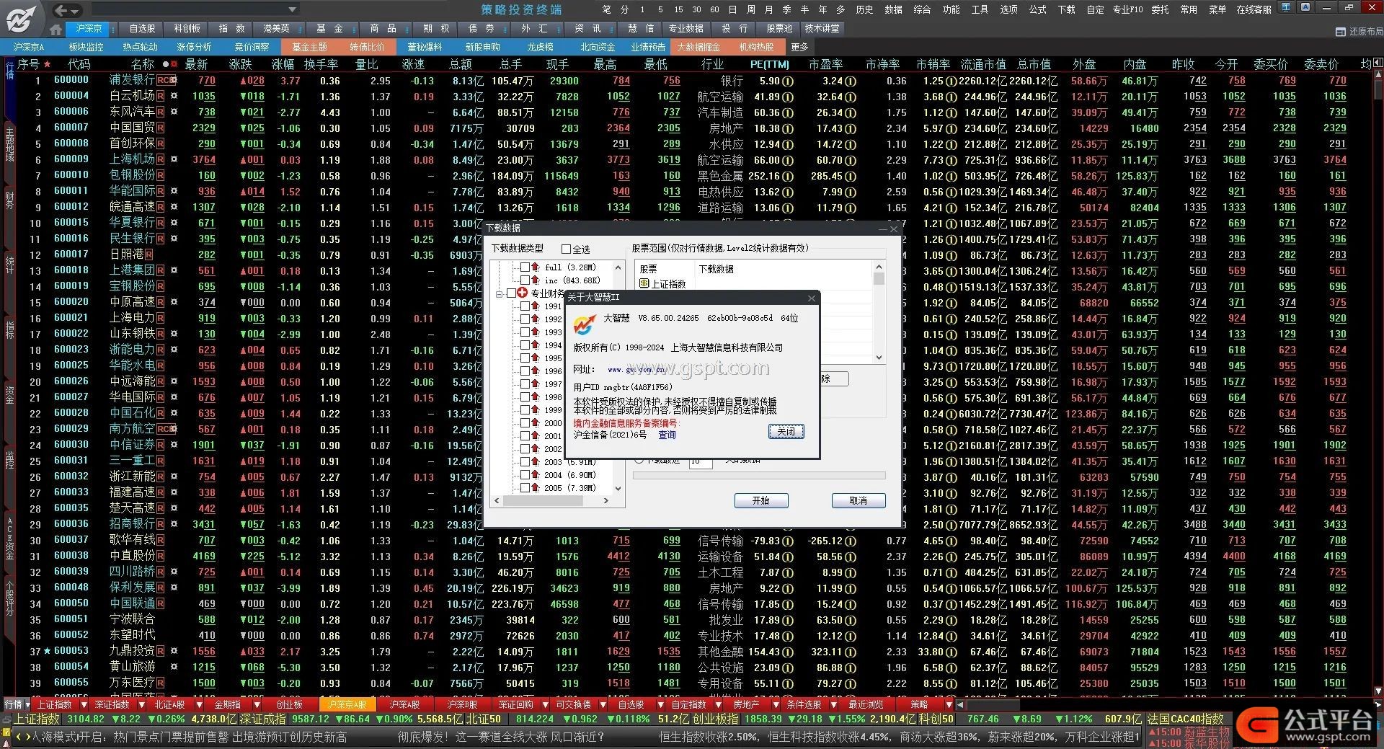Click 关闭 button in About dialog

click(x=786, y=431)
